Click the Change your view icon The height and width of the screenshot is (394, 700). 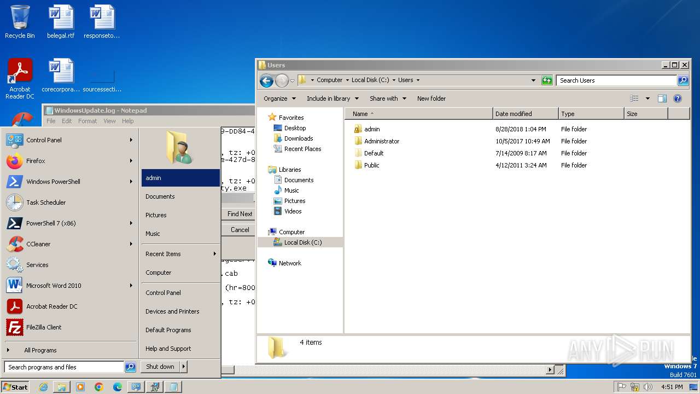coord(634,99)
